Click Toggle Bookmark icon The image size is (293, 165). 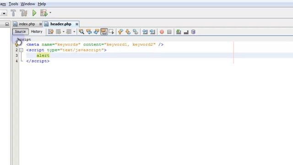coord(136,32)
